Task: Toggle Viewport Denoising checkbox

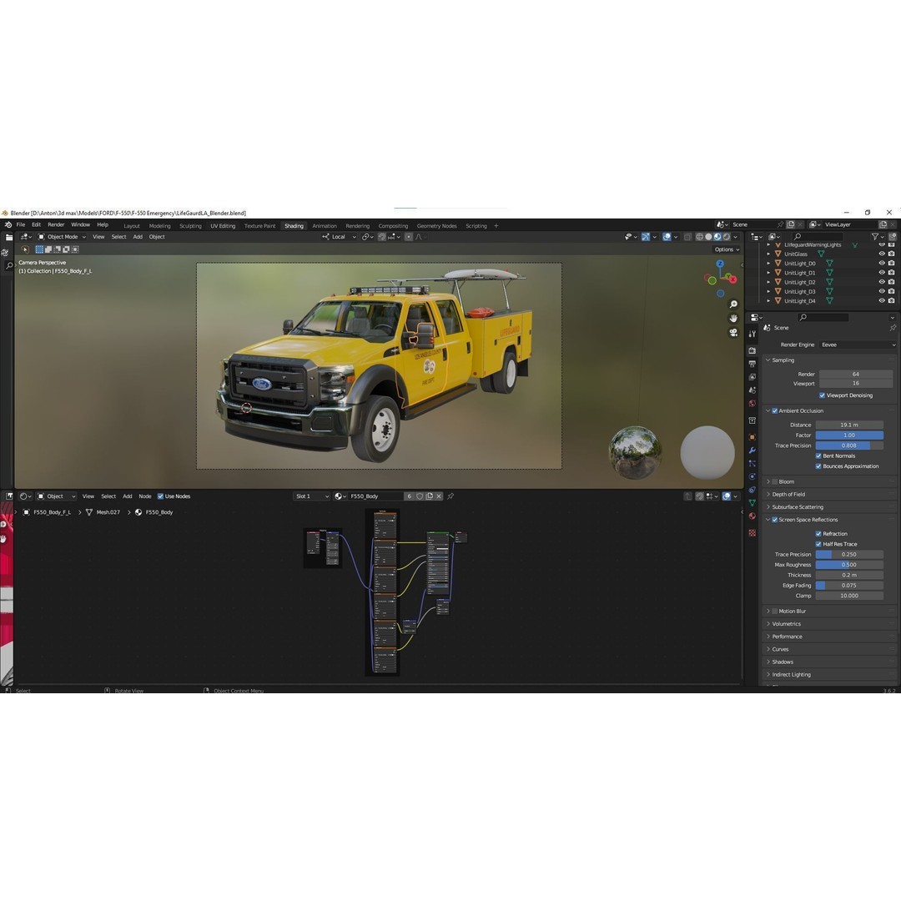Action: coord(822,395)
